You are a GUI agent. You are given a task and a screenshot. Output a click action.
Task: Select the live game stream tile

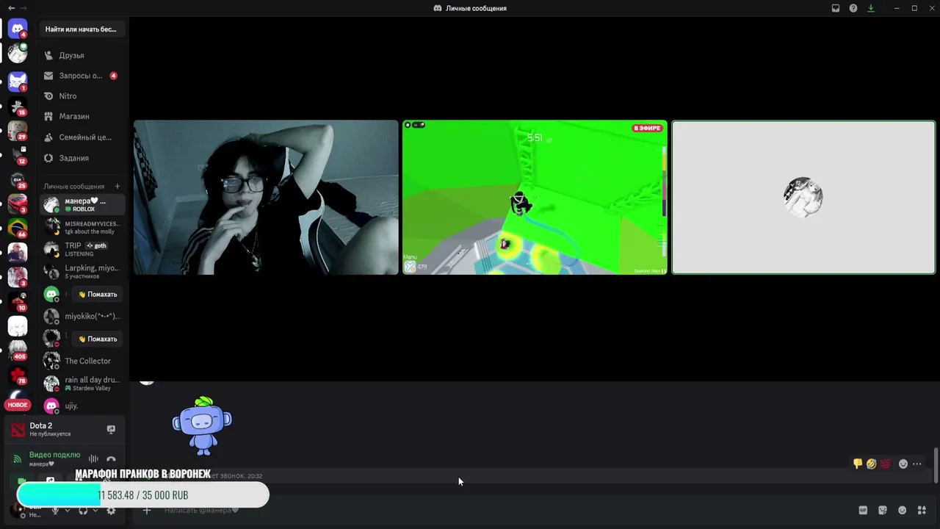click(x=535, y=197)
